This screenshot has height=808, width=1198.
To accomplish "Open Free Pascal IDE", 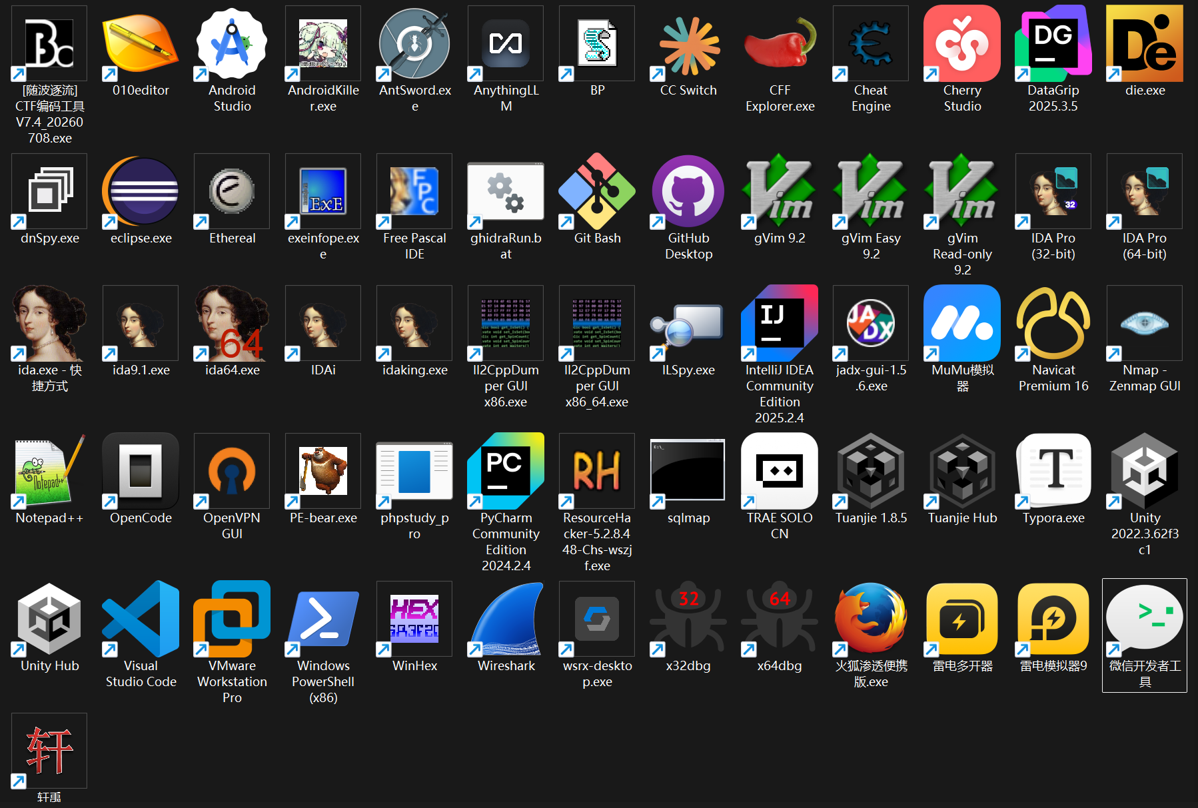I will pyautogui.click(x=414, y=191).
